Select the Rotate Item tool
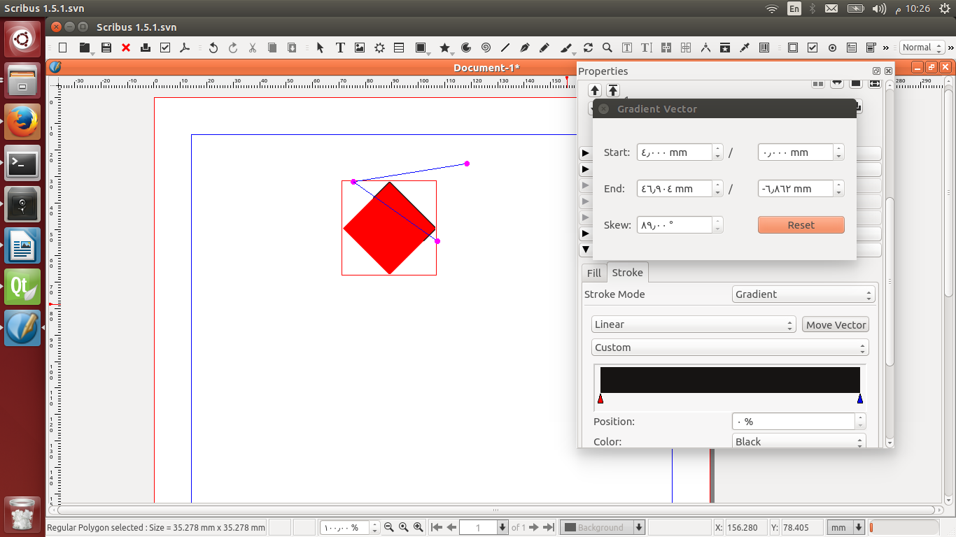 (x=588, y=48)
